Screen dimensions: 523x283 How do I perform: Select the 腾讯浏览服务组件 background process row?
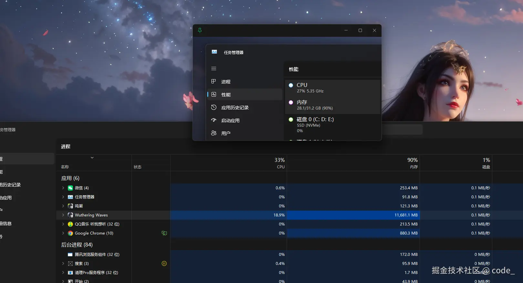97,255
